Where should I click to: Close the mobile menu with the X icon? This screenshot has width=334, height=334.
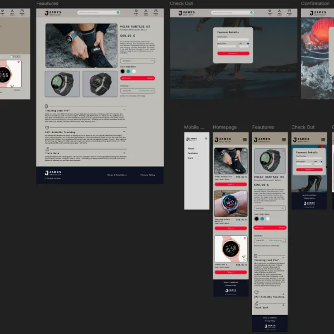coord(206,139)
